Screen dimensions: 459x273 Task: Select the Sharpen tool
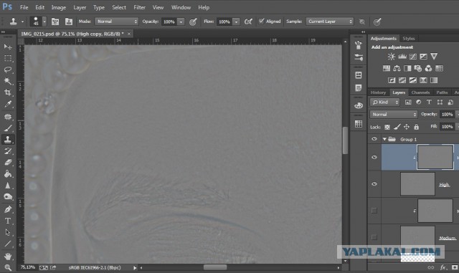8,185
